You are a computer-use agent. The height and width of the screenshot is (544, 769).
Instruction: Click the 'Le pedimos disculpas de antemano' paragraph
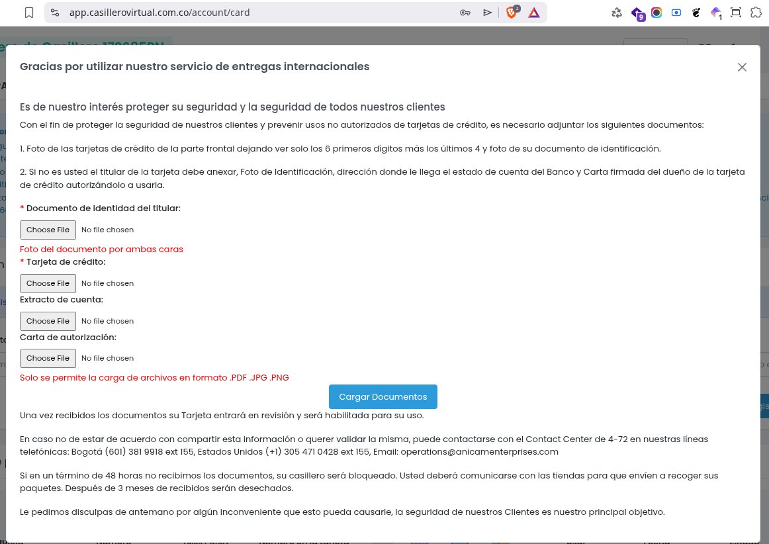click(342, 512)
